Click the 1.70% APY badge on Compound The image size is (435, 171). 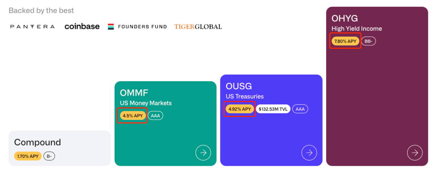28,156
